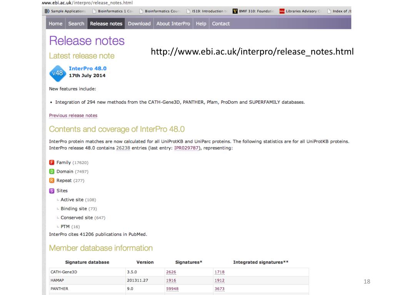Click PANTHER signatures count 59948
The height and width of the screenshot is (295, 394).
click(x=172, y=289)
